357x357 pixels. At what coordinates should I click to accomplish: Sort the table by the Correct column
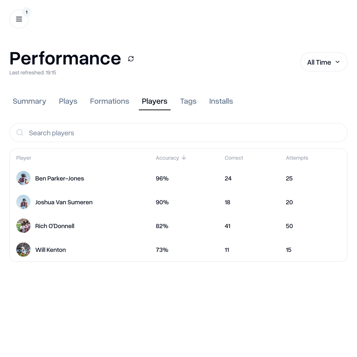[234, 158]
